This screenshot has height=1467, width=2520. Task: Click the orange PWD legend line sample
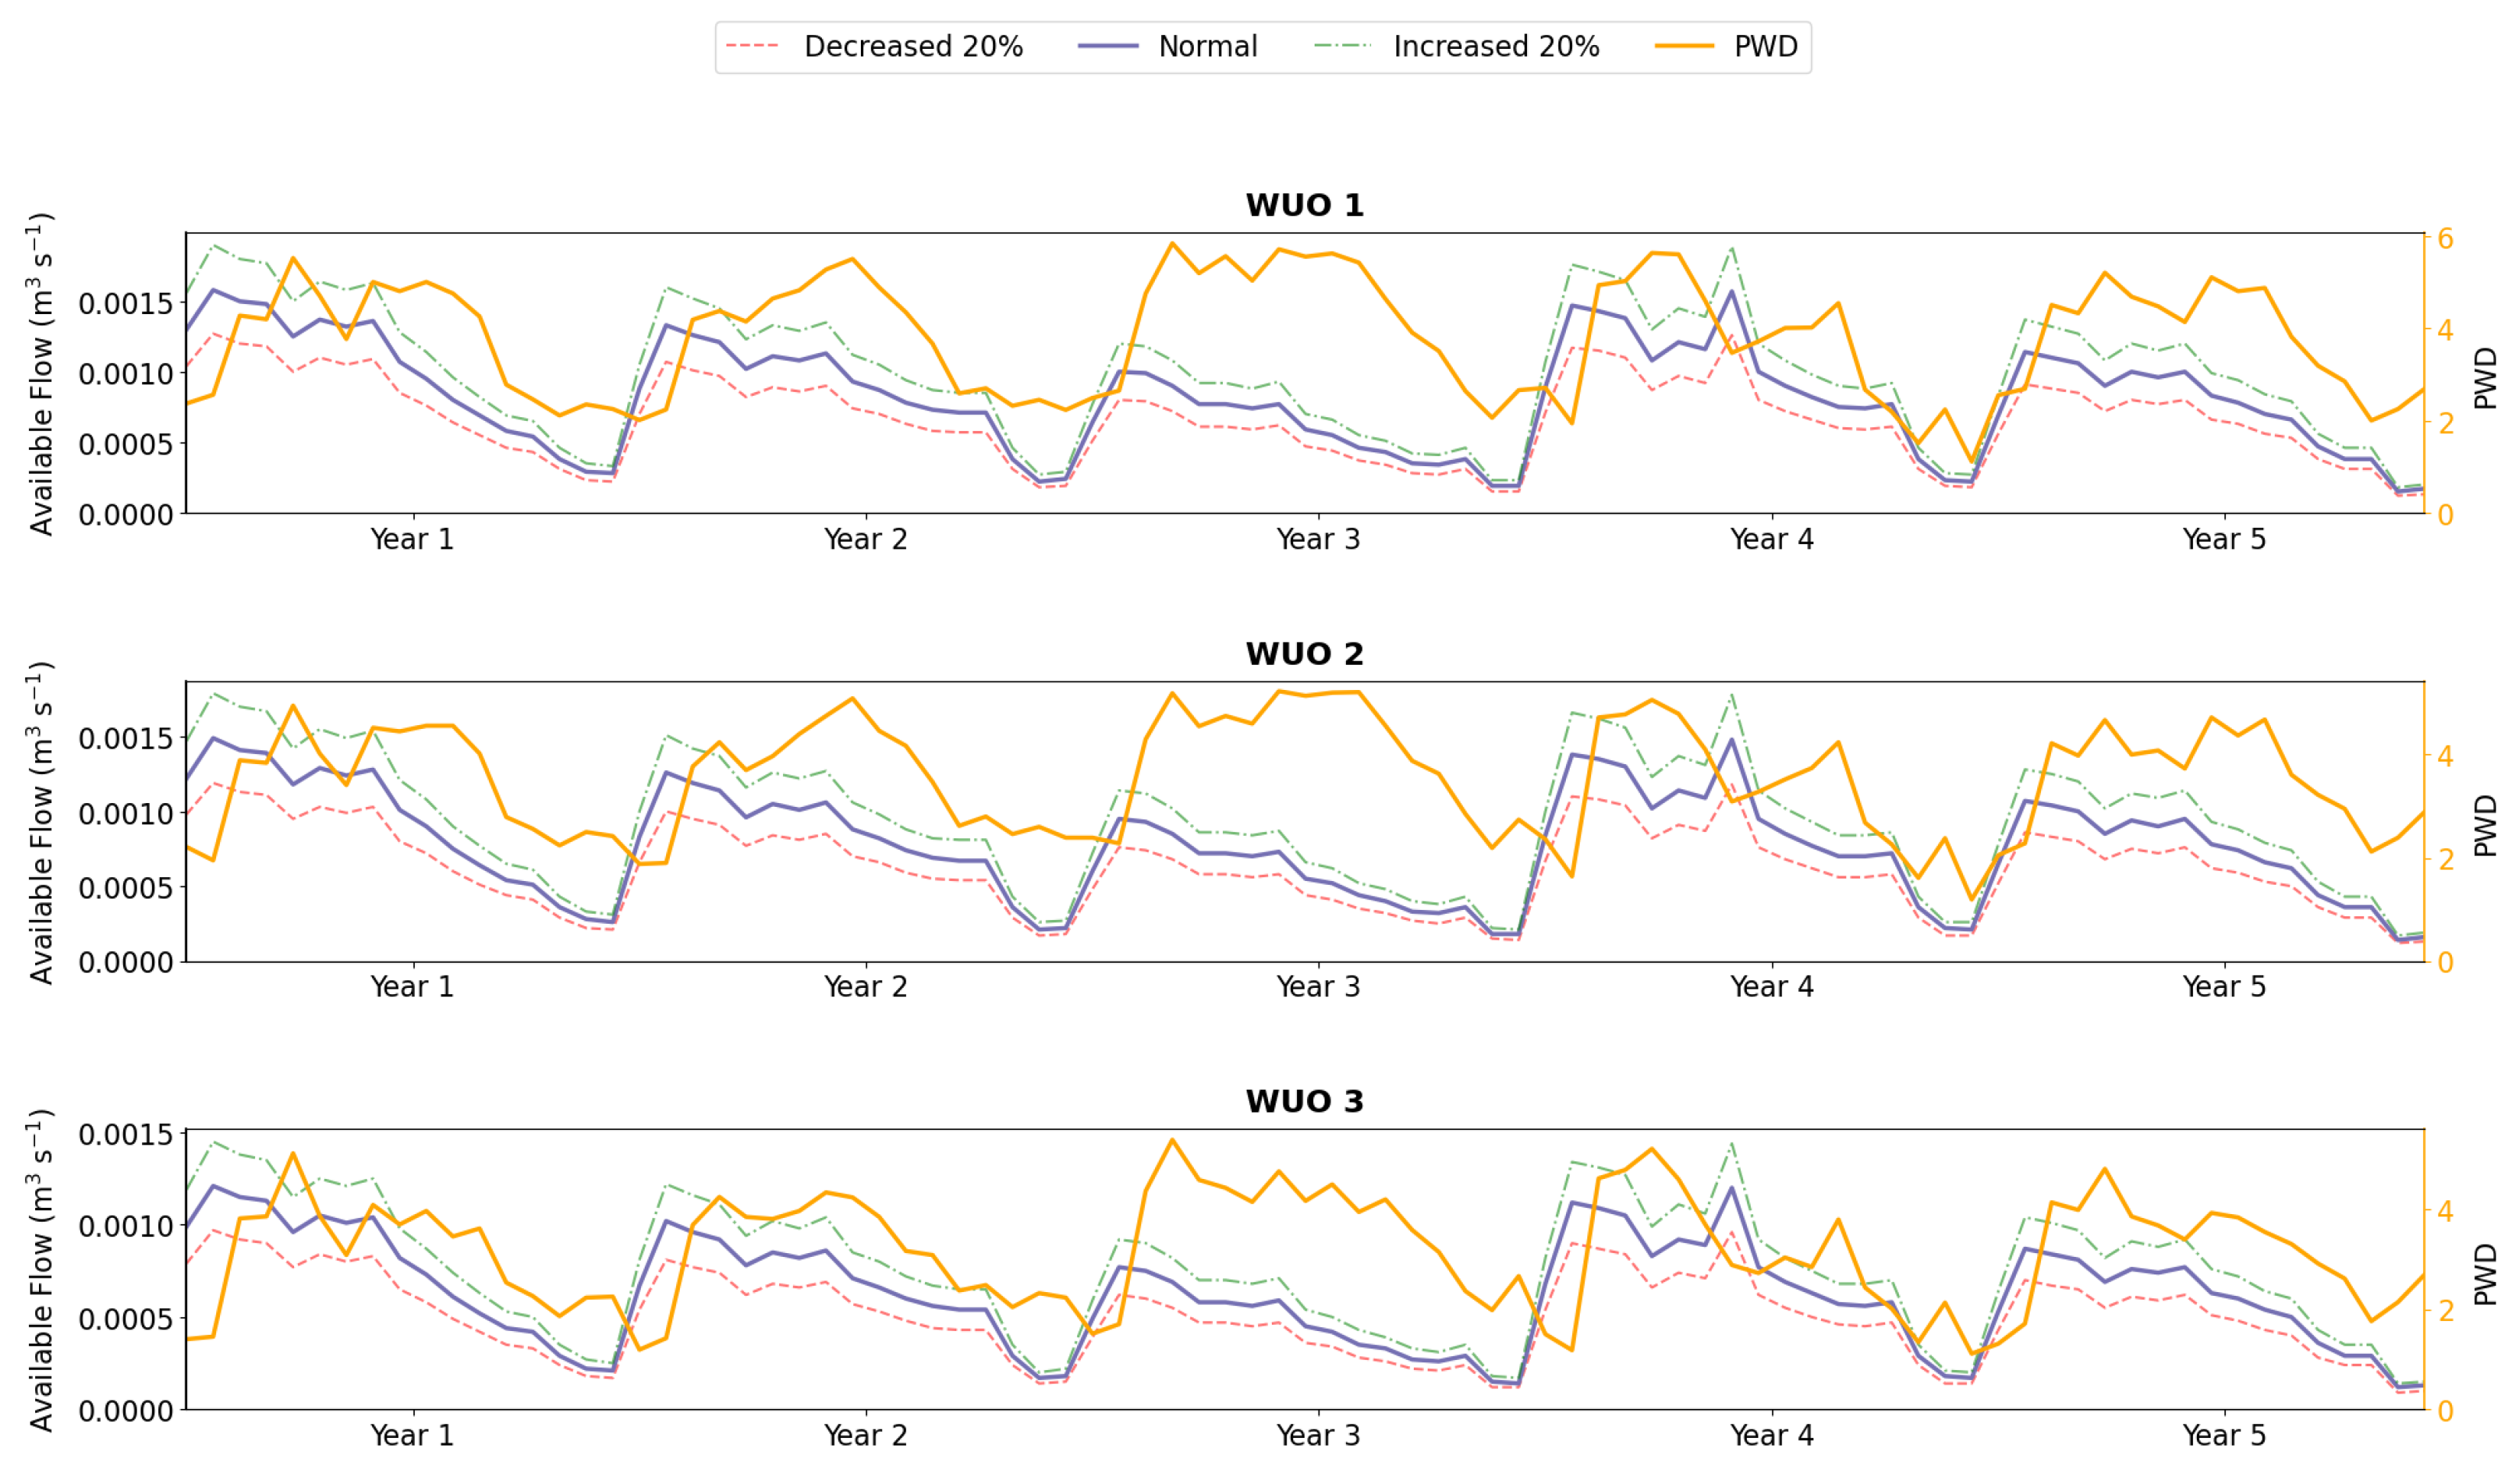1684,47
